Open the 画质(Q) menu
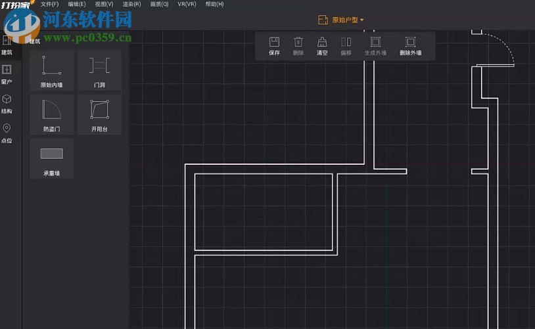The width and height of the screenshot is (535, 329). click(x=159, y=4)
